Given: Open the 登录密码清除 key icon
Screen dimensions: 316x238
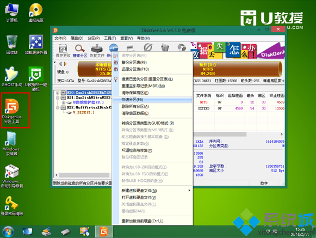Looking at the screenshot, I should (x=11, y=206).
